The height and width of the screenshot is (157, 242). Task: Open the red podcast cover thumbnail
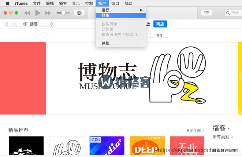click(187, 146)
